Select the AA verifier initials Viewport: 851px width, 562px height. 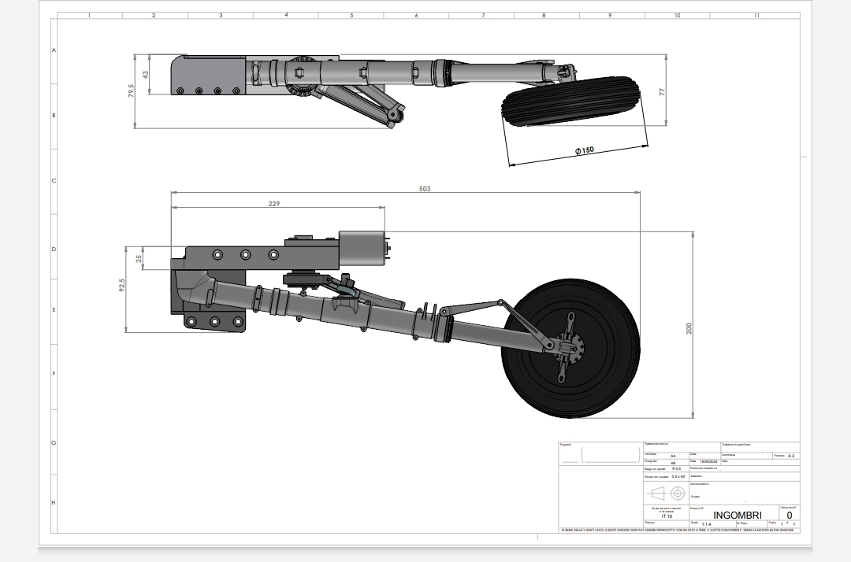[x=673, y=456]
